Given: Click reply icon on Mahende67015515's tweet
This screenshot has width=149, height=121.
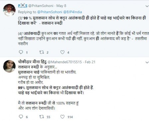Looking at the screenshot, I should click(x=21, y=117).
